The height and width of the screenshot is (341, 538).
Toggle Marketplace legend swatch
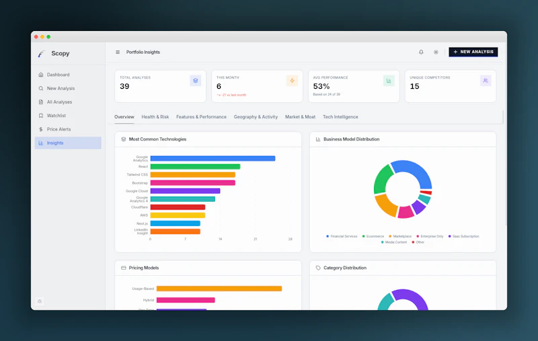coord(390,236)
